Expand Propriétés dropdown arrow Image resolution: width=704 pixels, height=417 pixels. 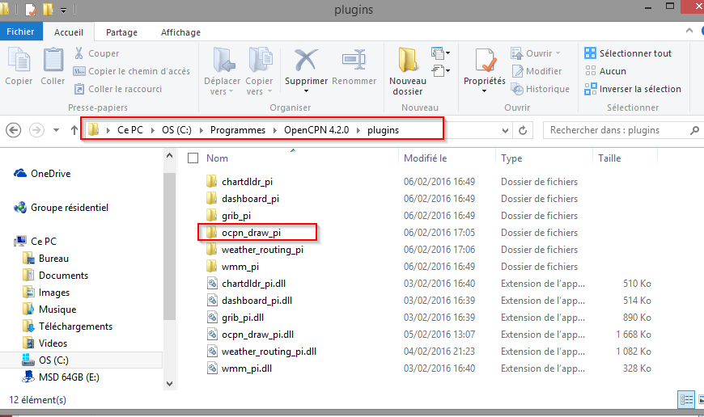[x=484, y=91]
